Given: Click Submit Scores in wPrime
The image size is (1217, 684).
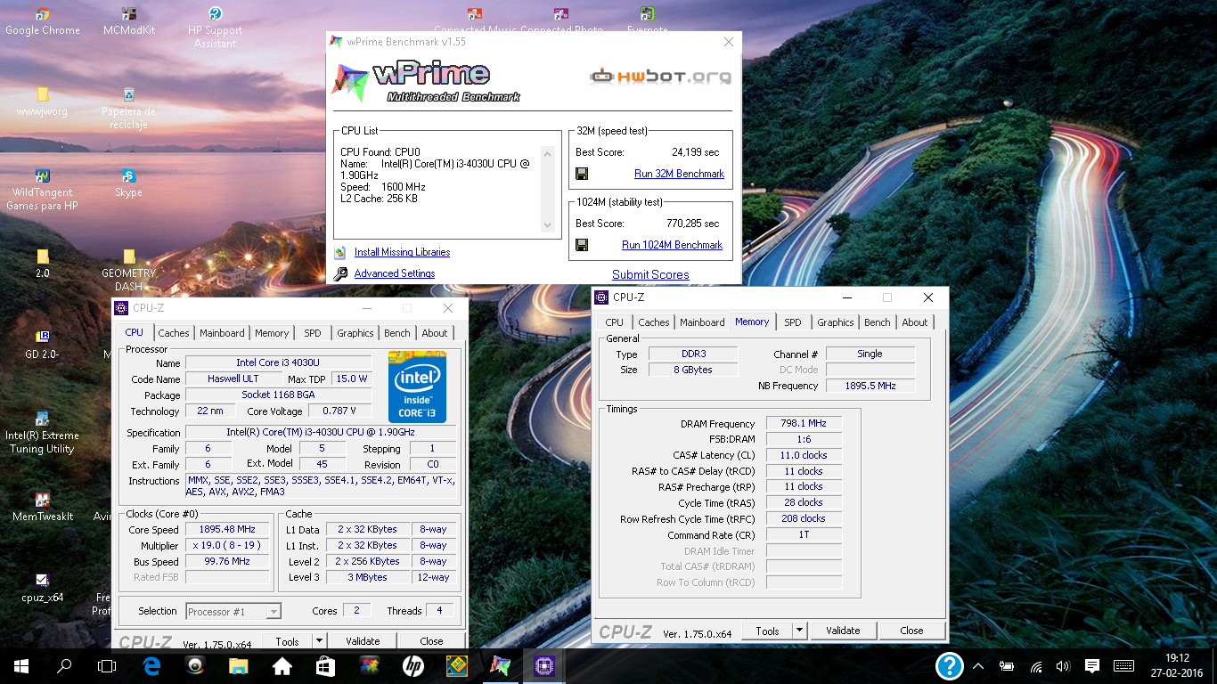Looking at the screenshot, I should [x=650, y=274].
